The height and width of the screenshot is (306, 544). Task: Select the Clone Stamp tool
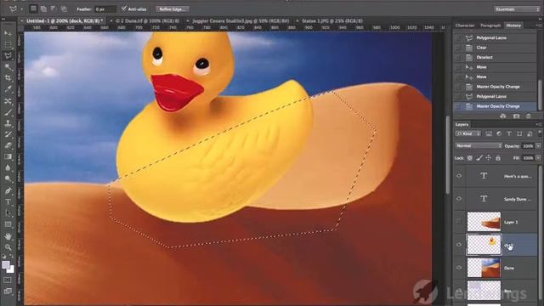click(8, 123)
